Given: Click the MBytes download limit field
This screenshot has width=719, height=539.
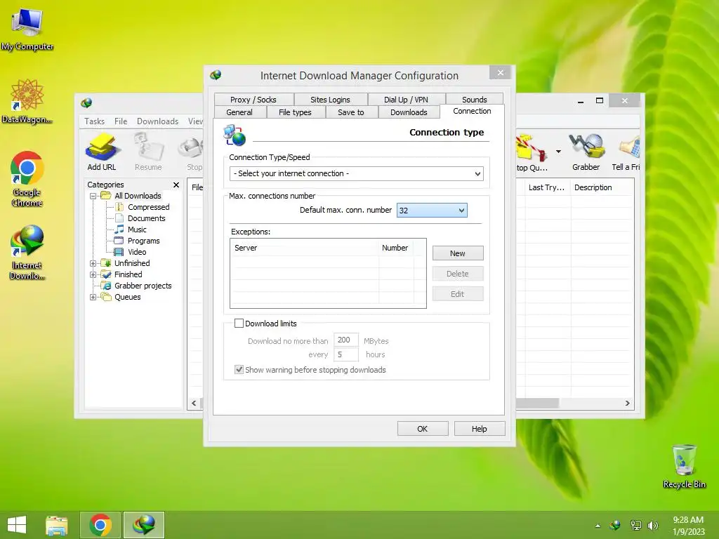Looking at the screenshot, I should click(x=345, y=340).
